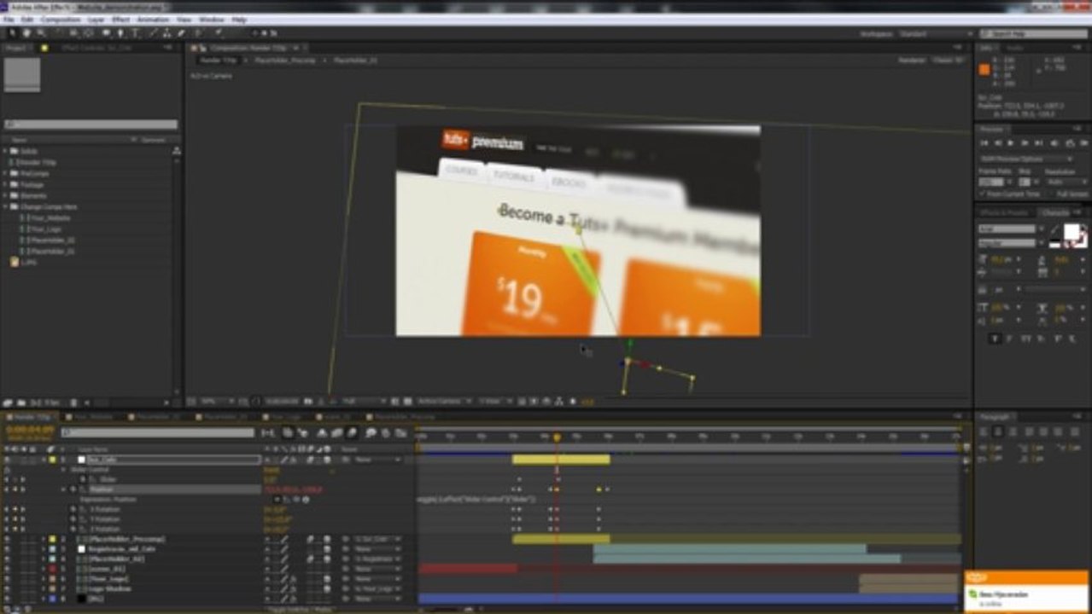Jump to last frame in Preview panel
1092x614 pixels.
coord(1040,143)
